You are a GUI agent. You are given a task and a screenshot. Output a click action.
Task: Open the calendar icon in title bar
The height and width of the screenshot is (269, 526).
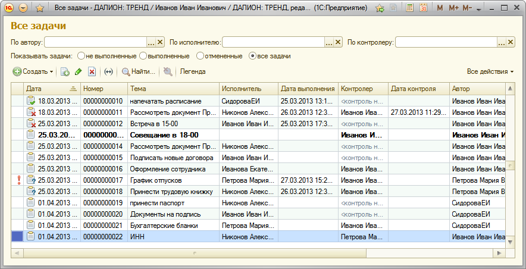[x=423, y=8]
